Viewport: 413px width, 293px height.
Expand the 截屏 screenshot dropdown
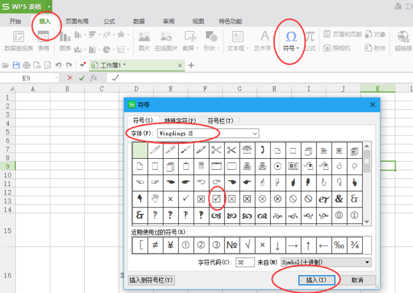coord(197,49)
